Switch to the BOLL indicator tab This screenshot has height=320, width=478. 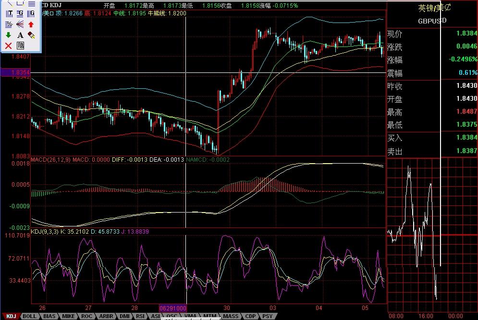click(30, 316)
